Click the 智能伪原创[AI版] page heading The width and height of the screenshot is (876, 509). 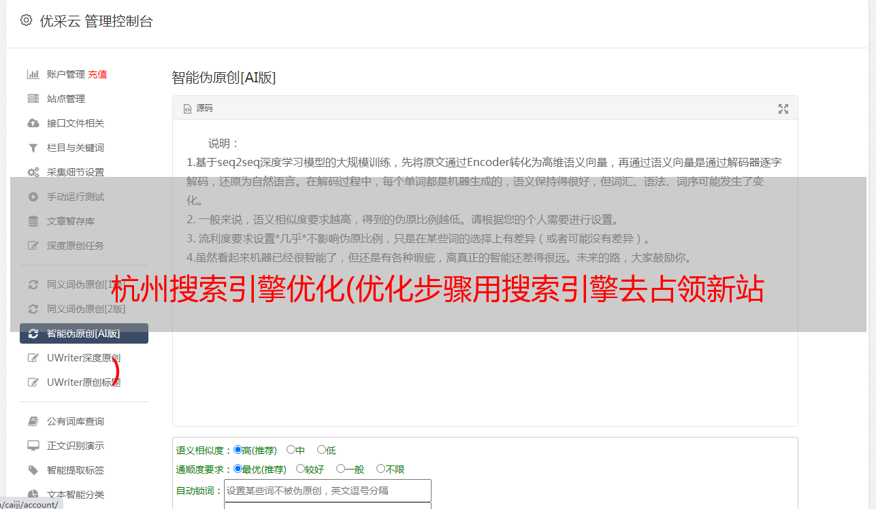[224, 78]
